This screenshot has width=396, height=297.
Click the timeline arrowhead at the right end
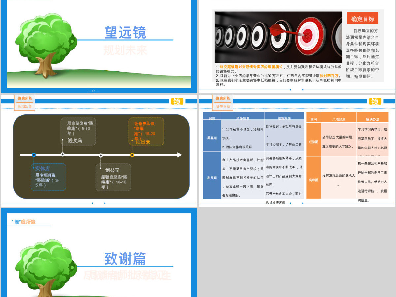click(x=179, y=155)
